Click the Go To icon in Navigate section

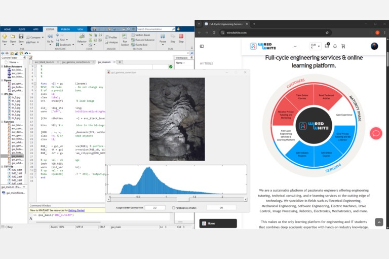click(x=50, y=36)
